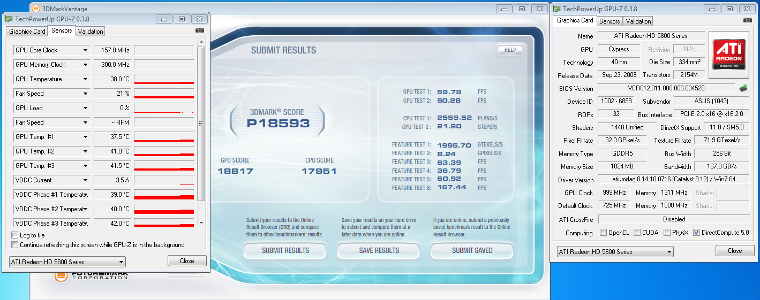Click the Bandwidth 167.8 GB/s field
The image size is (760, 300).
pyautogui.click(x=721, y=167)
